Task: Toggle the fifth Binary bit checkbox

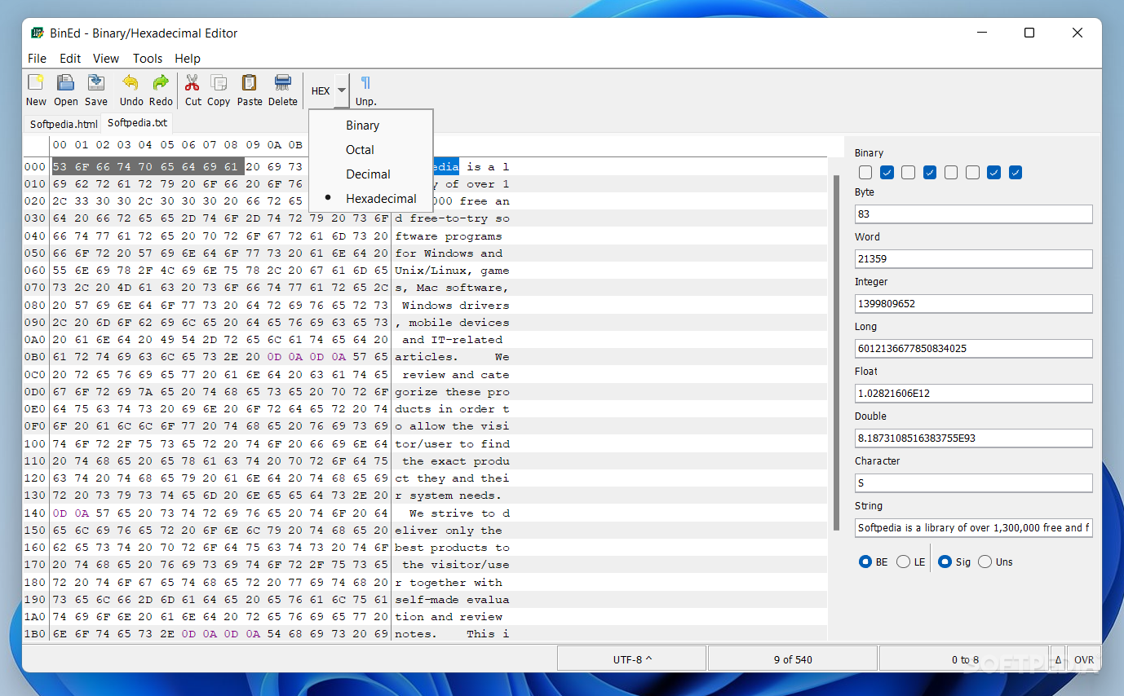Action: (x=951, y=173)
